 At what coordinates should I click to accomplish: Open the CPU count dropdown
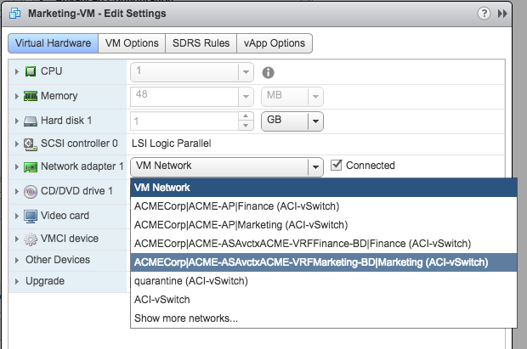click(246, 72)
